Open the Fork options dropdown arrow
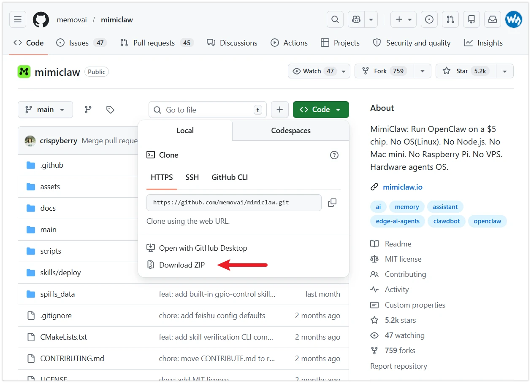This screenshot has width=531, height=383. pos(422,71)
